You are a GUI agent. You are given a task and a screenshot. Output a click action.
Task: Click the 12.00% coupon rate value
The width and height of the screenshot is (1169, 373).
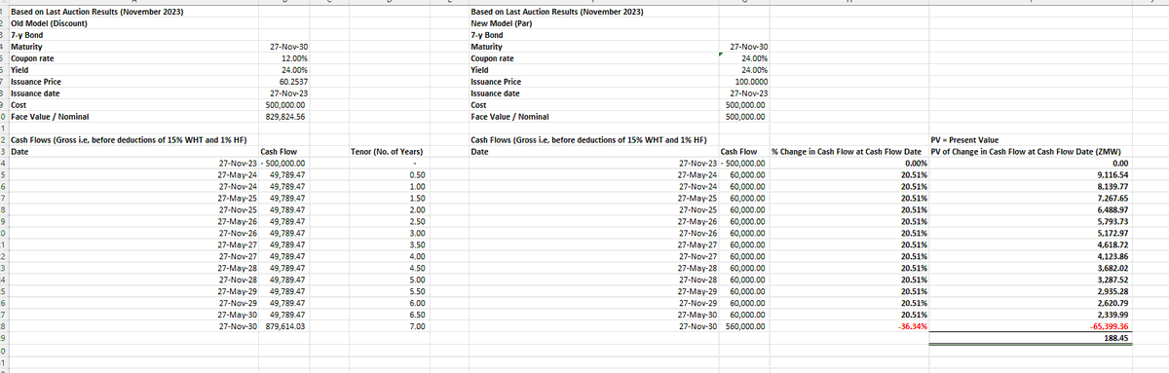coord(294,58)
